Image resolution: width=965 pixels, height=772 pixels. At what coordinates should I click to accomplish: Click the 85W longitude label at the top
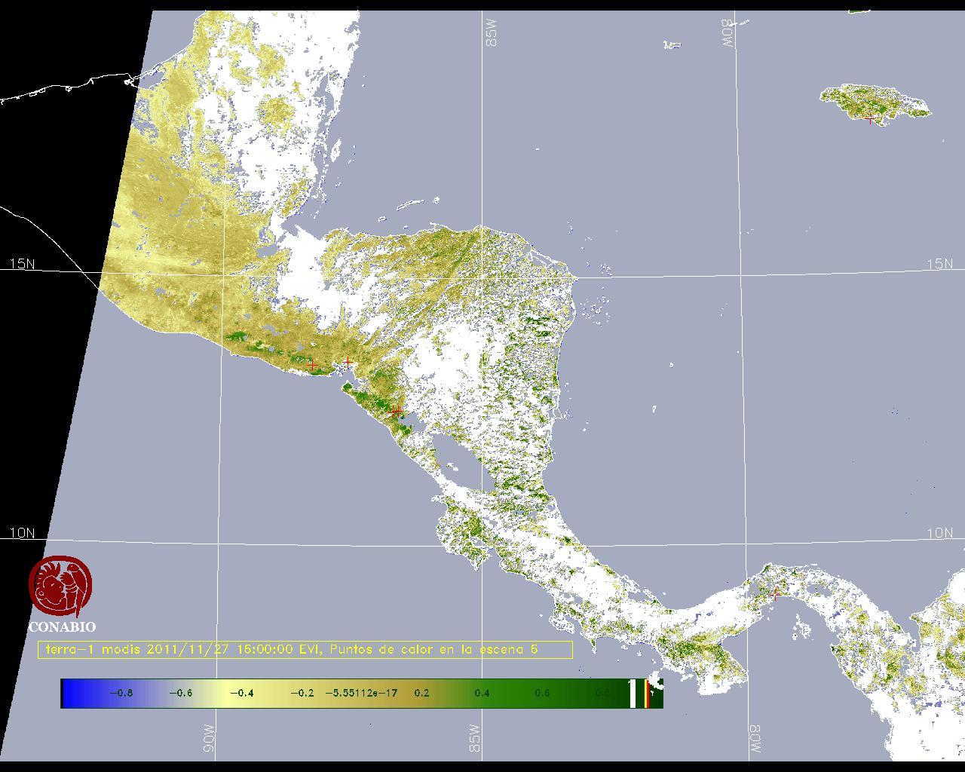tap(492, 33)
